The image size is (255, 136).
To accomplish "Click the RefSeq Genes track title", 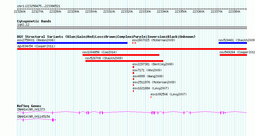I will 29,106.
